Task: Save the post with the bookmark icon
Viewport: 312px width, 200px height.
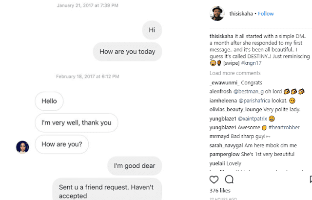Action: (311, 180)
